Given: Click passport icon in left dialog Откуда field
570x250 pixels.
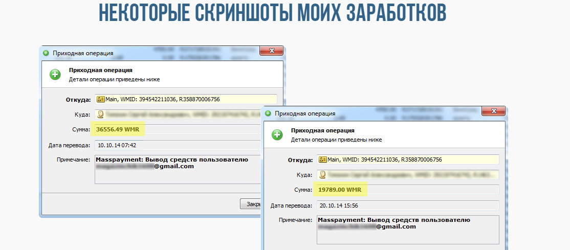Looking at the screenshot, I should click(x=101, y=99).
